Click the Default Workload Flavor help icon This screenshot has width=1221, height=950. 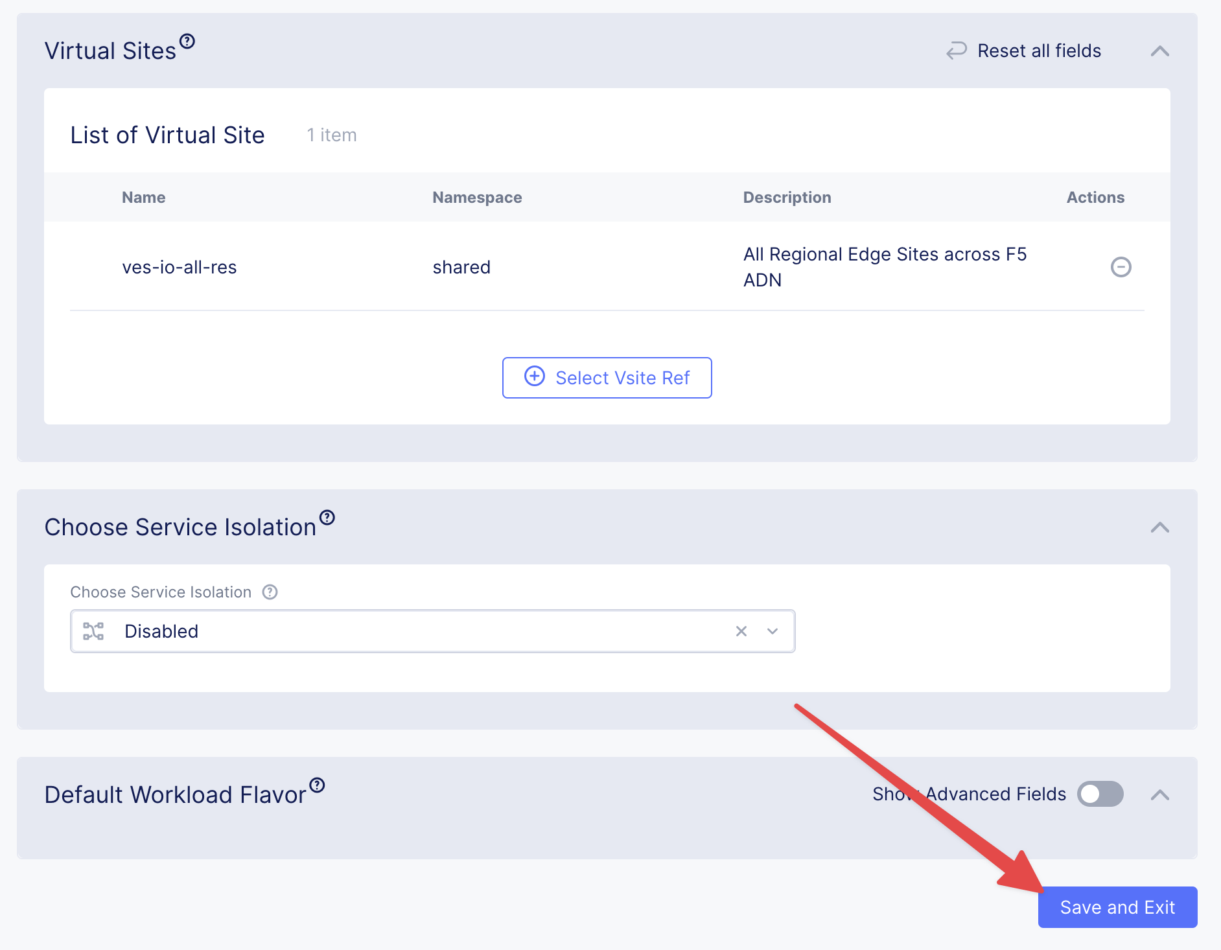(317, 785)
